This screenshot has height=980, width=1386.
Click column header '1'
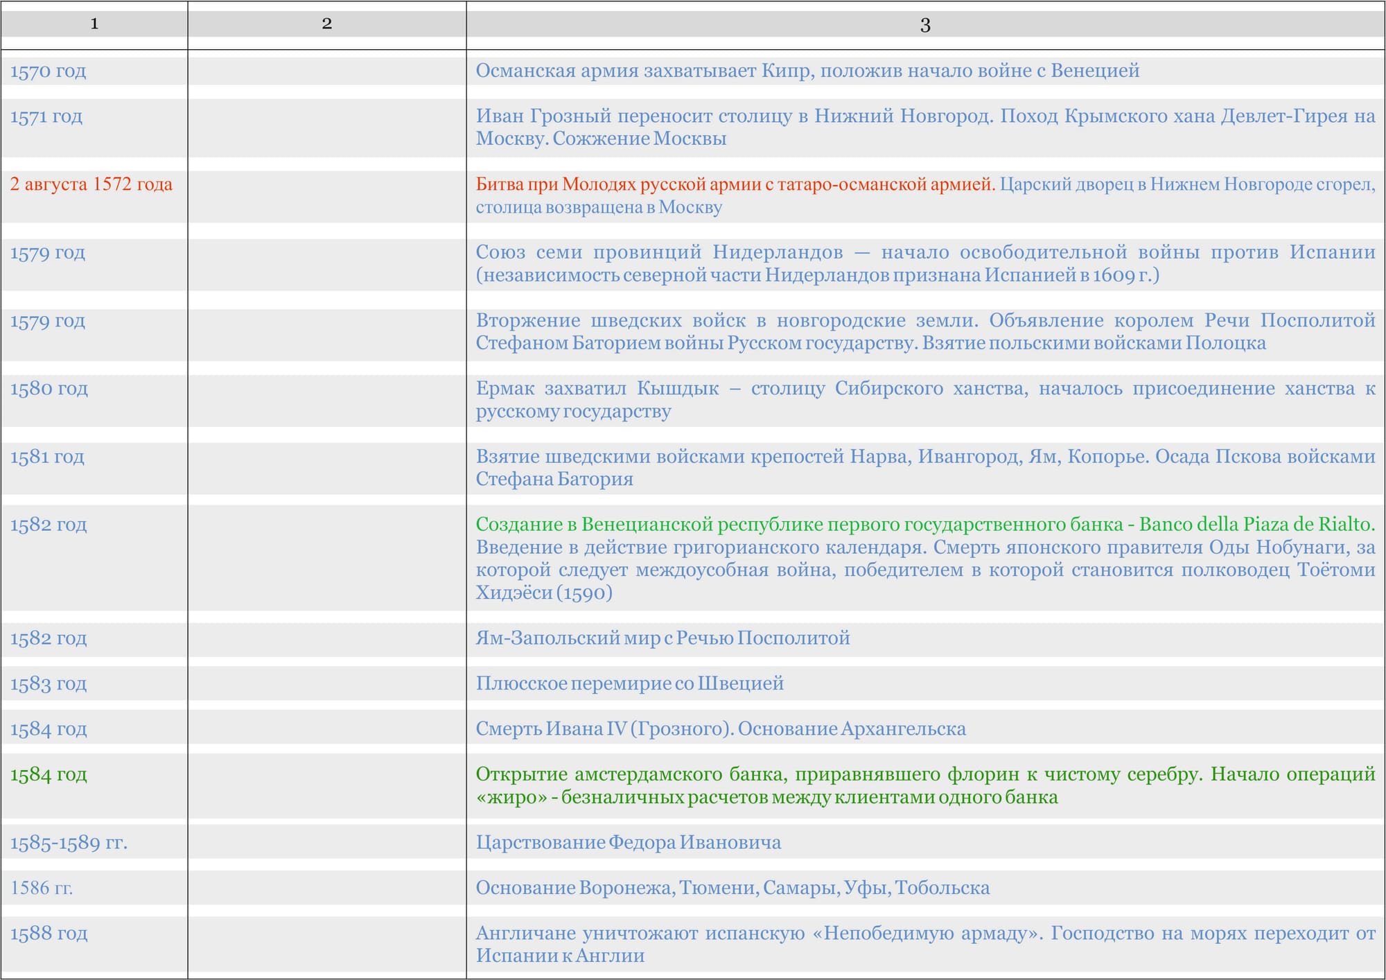coord(94,24)
